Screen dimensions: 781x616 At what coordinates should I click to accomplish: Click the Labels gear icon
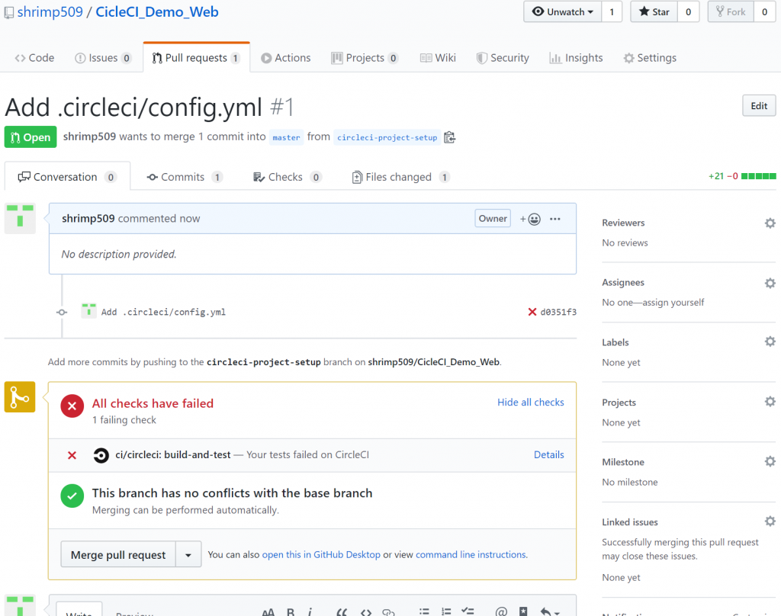770,342
